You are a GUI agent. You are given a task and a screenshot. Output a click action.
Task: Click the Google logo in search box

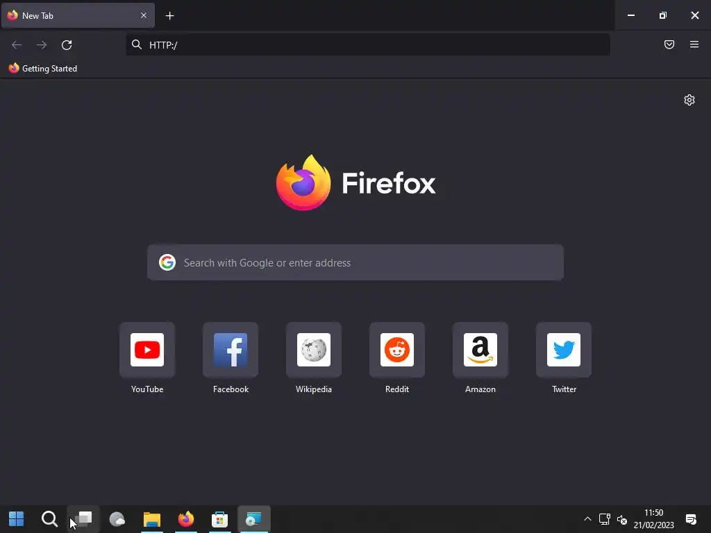pyautogui.click(x=167, y=262)
